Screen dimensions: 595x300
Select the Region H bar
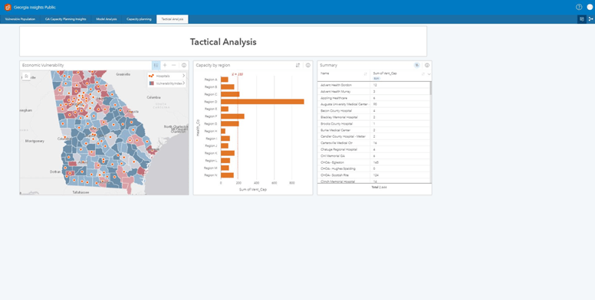(223, 131)
